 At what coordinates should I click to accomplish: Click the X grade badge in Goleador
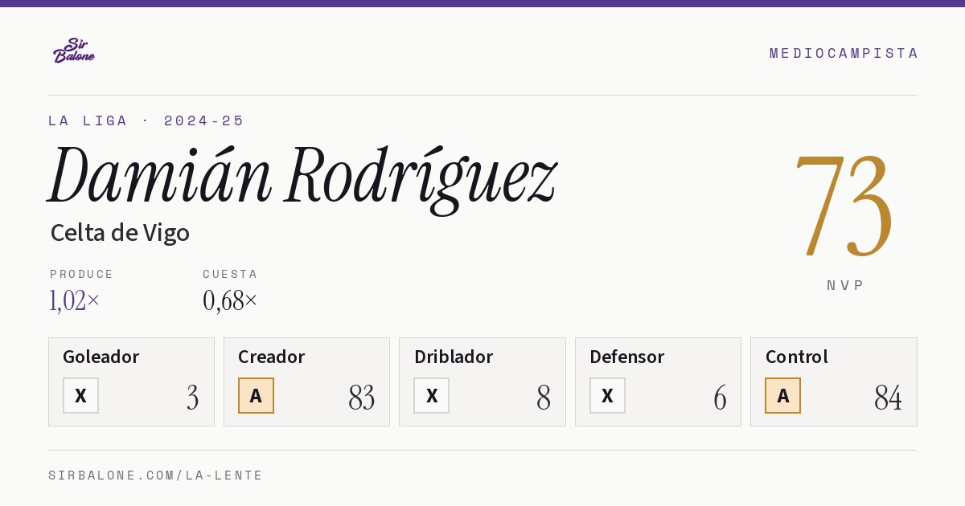80,395
